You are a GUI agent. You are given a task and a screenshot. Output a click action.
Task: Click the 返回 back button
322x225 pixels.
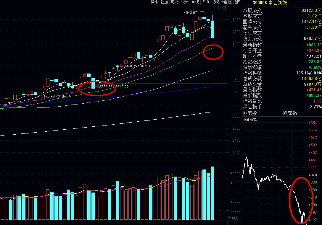coord(237,2)
